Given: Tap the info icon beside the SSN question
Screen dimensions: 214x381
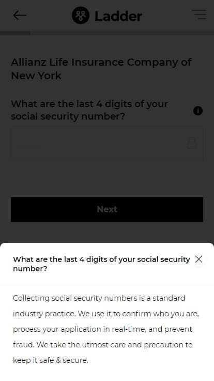Looking at the screenshot, I should coord(198,111).
